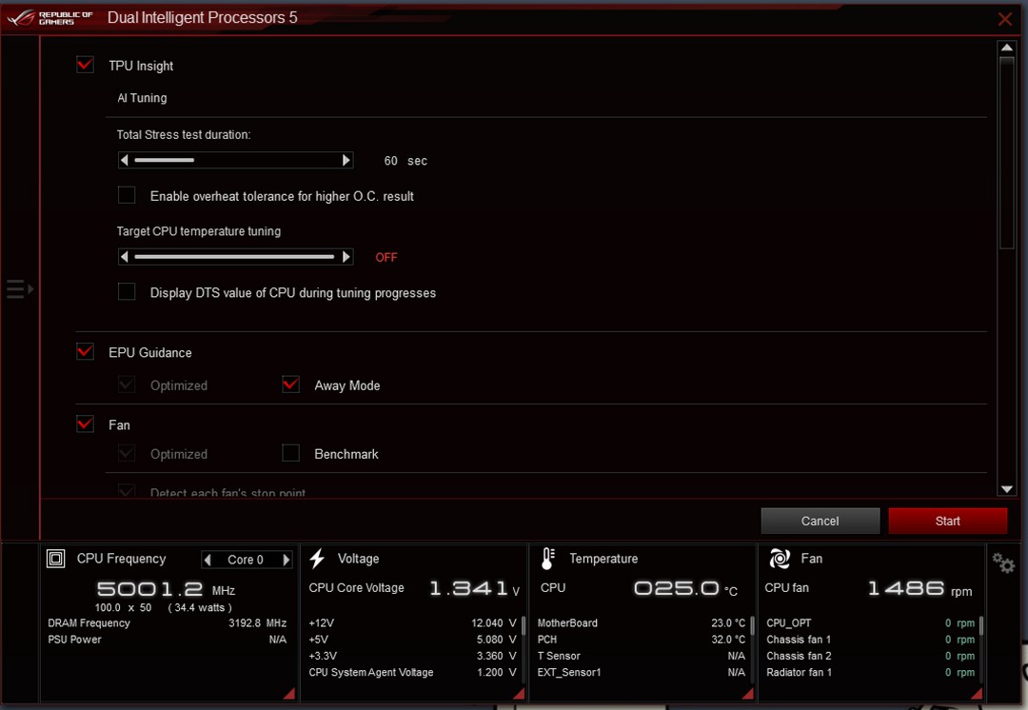Click the CPU System Agent Voltage row
This screenshot has height=710, width=1028.
412,672
